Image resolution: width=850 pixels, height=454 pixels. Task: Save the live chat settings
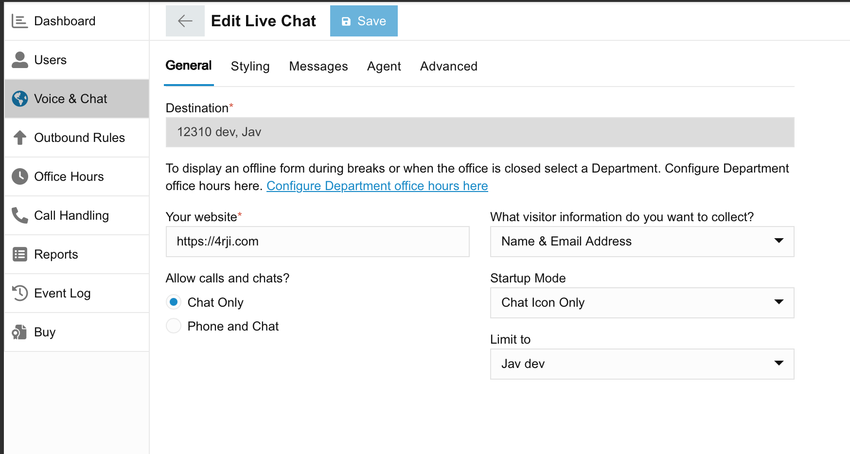364,21
